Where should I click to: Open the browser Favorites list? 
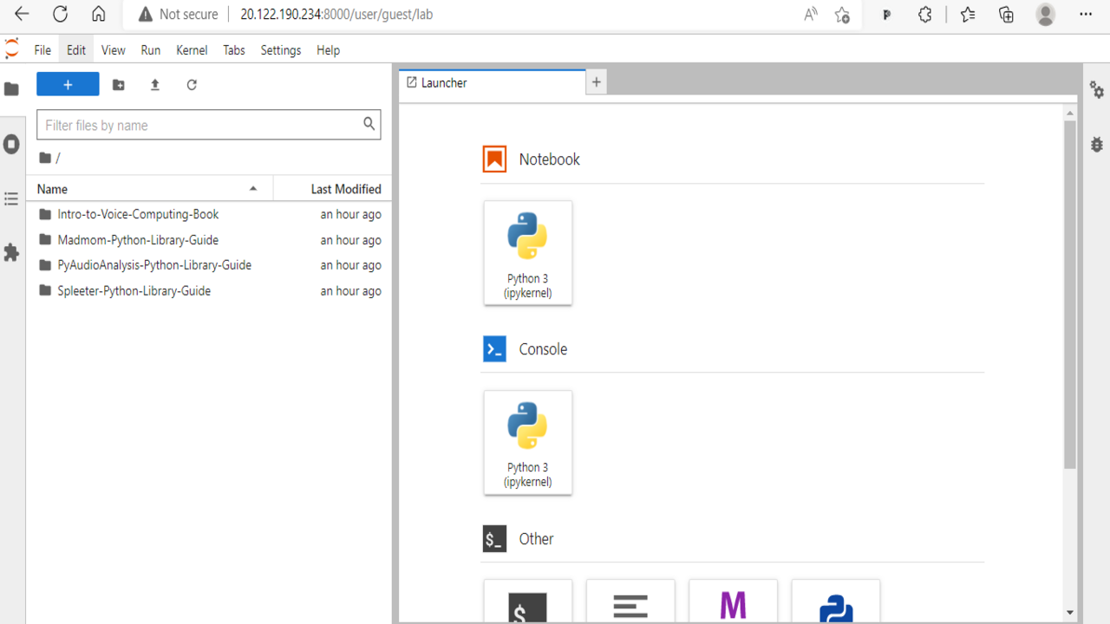click(x=968, y=14)
